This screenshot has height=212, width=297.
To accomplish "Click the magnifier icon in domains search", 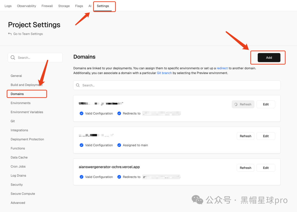I will 78,85.
